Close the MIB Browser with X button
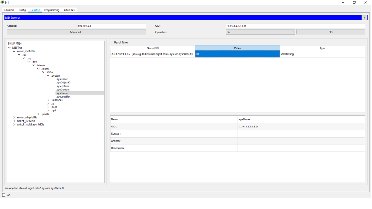The width and height of the screenshot is (372, 209). coord(364,17)
